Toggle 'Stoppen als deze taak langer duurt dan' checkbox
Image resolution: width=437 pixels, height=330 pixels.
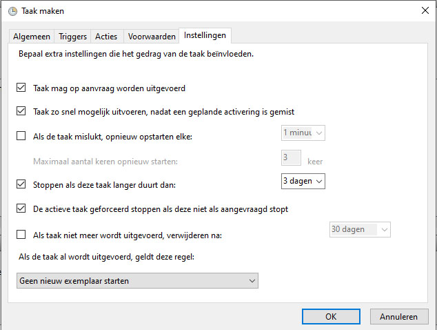coord(21,184)
